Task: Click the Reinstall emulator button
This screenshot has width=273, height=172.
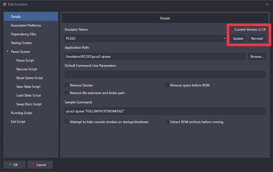Action: tap(257, 39)
